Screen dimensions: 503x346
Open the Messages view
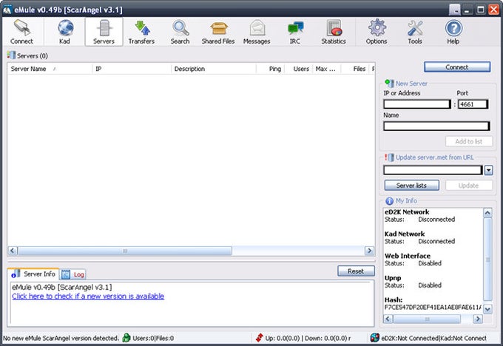pos(257,32)
